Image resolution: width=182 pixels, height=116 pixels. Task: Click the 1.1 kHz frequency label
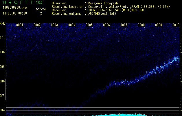point(2,38)
